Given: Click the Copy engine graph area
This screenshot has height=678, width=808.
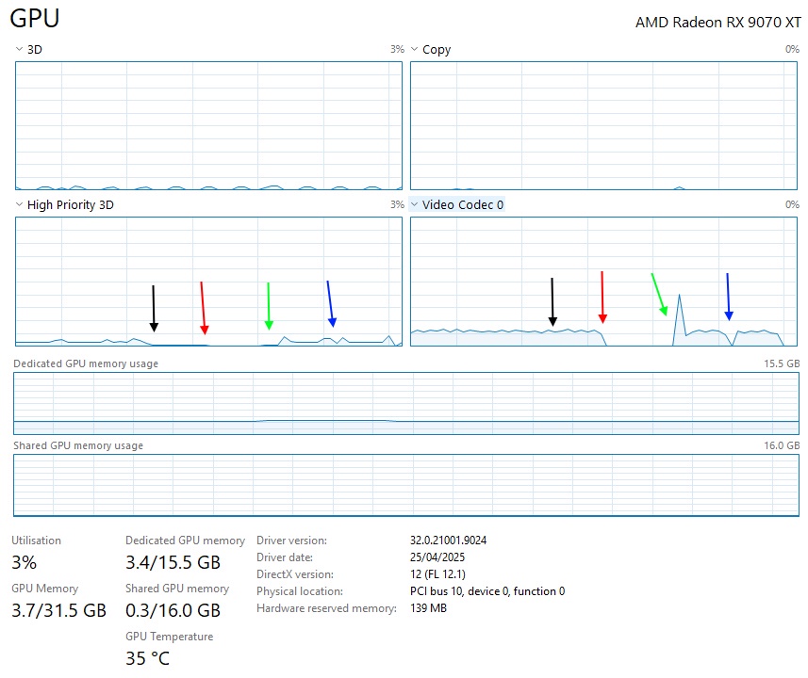Looking at the screenshot, I should point(604,125).
